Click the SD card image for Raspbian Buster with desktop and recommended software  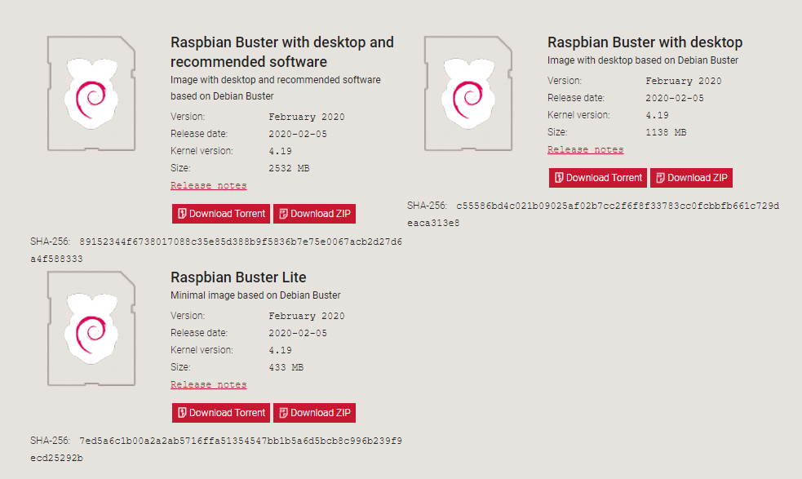click(91, 94)
